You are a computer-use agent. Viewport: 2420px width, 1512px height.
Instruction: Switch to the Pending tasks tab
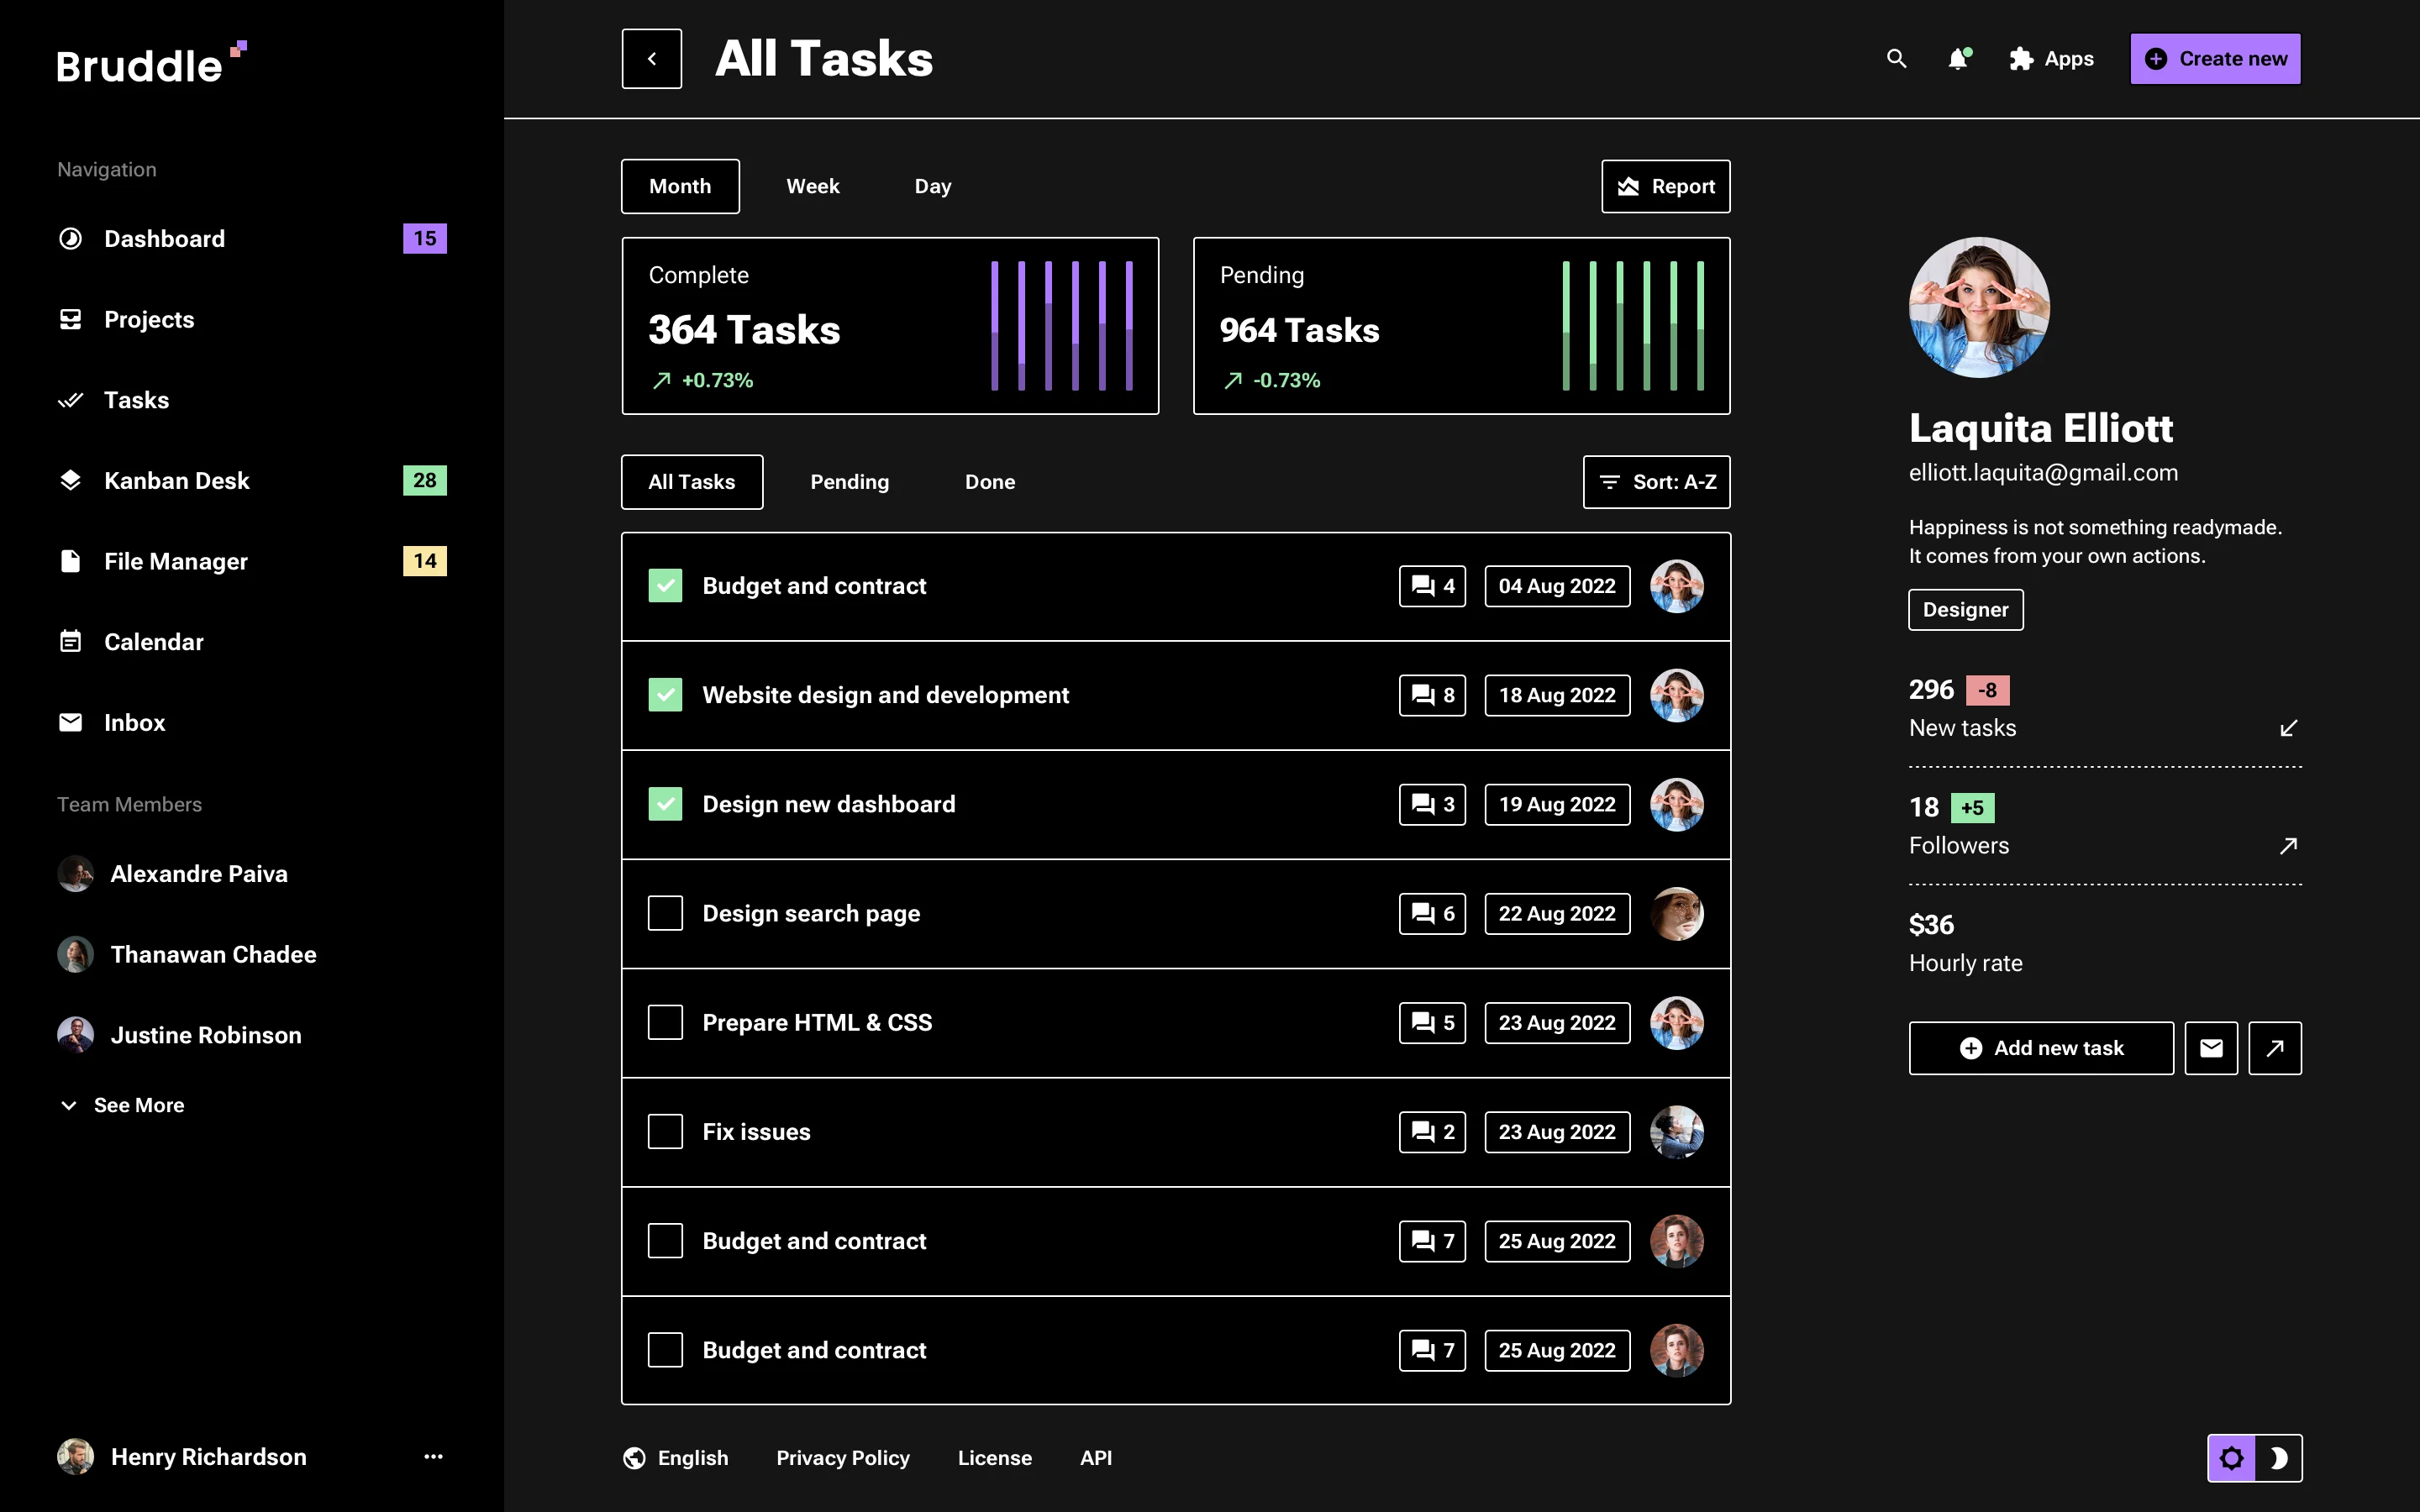pos(849,482)
